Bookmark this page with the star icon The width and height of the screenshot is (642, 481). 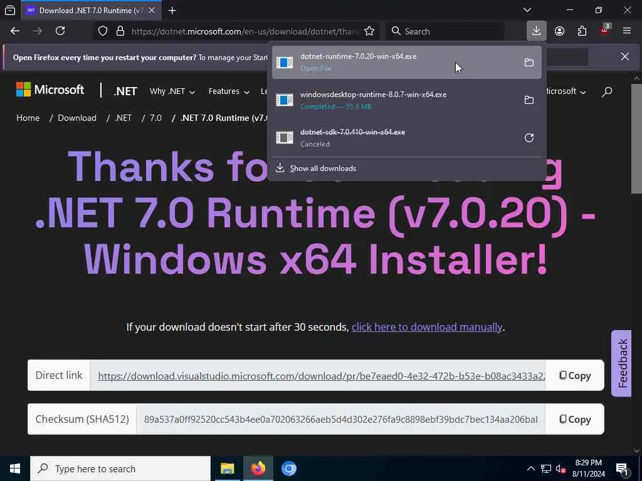369,31
